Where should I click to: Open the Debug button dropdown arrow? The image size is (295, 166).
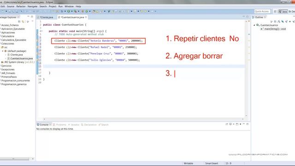point(65,11)
